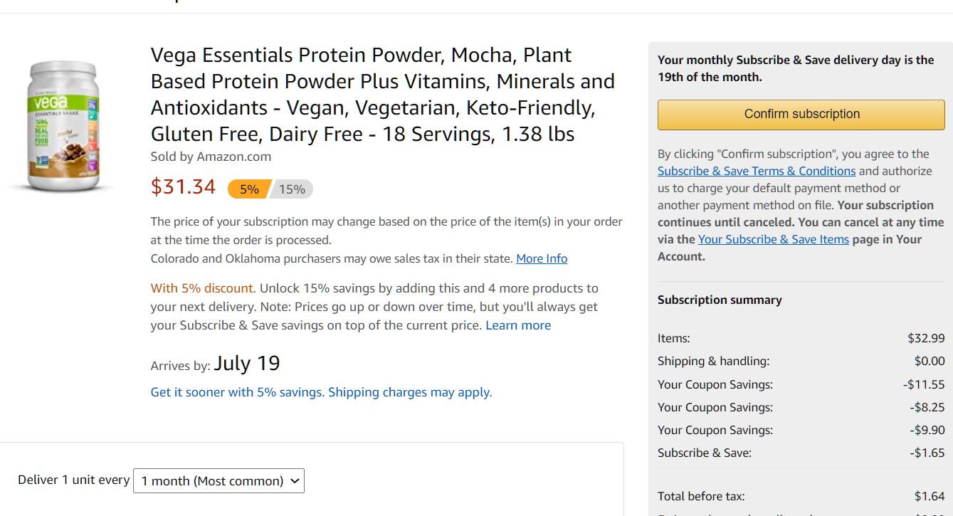This screenshot has width=953, height=516.
Task: Click the July 19 arrival date
Action: click(x=246, y=364)
